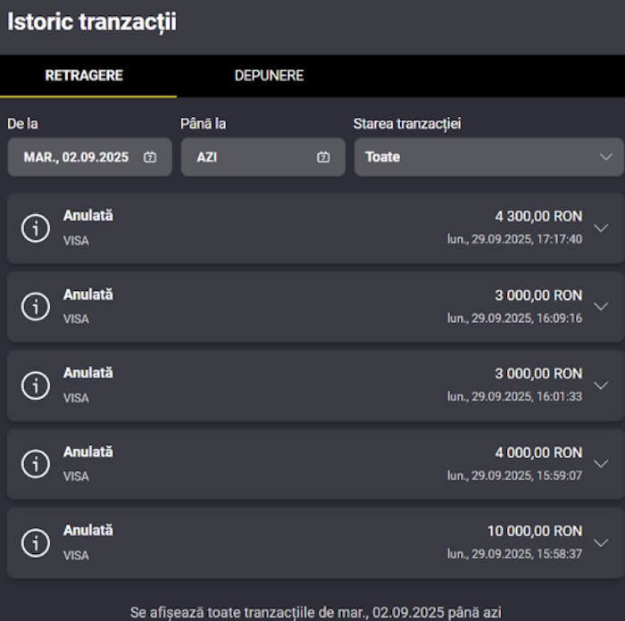625x621 pixels.
Task: Expand the 4 300,00 RON transaction chevron
Action: pyautogui.click(x=601, y=228)
